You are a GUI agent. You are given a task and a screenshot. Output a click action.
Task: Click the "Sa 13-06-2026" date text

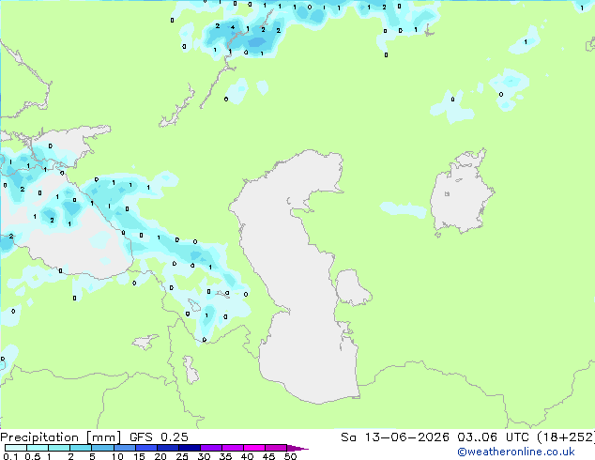coord(395,437)
